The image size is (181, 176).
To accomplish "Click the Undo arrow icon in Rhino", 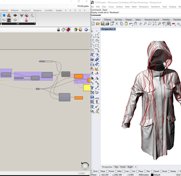I will tap(131, 24).
